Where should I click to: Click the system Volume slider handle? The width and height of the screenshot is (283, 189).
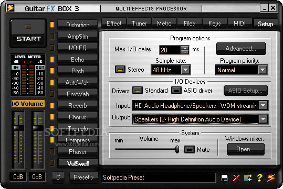(x=177, y=149)
